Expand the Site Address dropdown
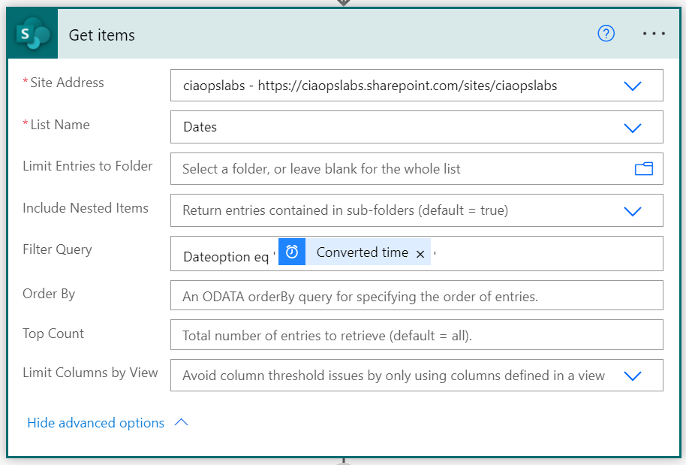This screenshot has height=465, width=686. click(x=633, y=86)
